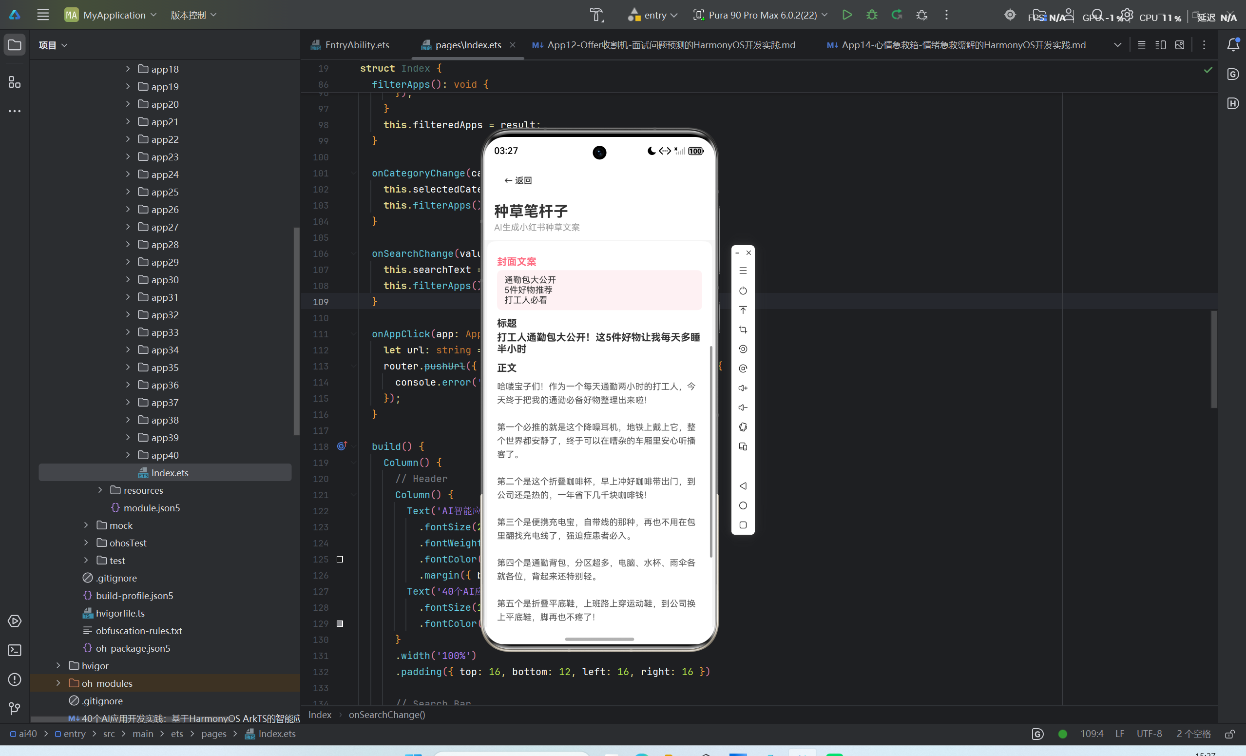The height and width of the screenshot is (756, 1246).
Task: Switch to the EntryAbility.ets tab
Action: [x=350, y=45]
